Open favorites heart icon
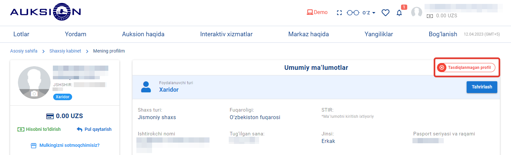 coord(386,13)
